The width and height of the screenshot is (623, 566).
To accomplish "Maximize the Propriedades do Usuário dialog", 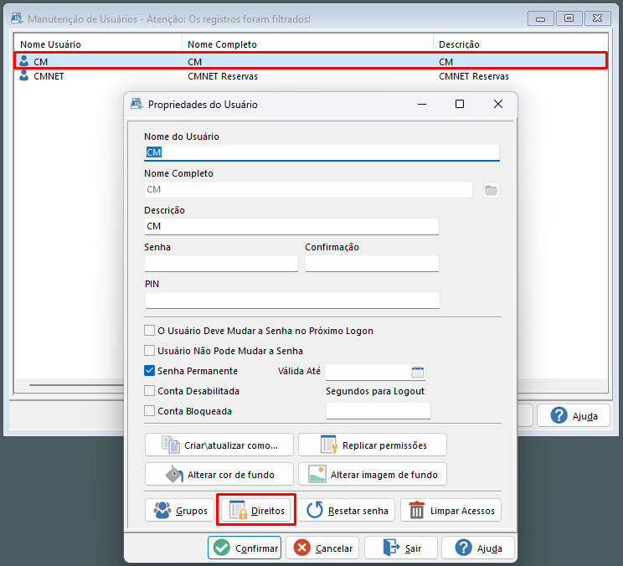I will pos(460,104).
